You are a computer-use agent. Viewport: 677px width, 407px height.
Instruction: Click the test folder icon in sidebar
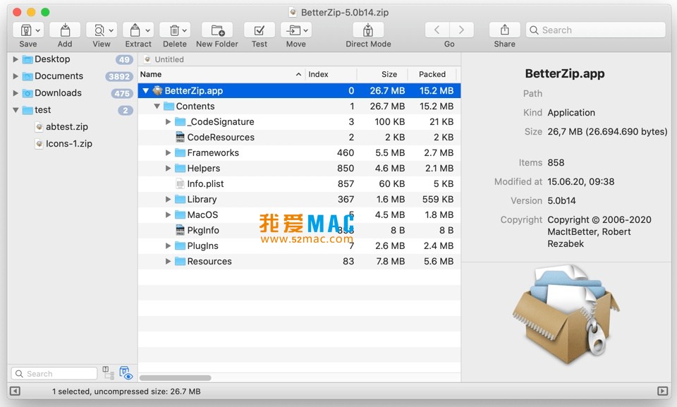click(28, 110)
